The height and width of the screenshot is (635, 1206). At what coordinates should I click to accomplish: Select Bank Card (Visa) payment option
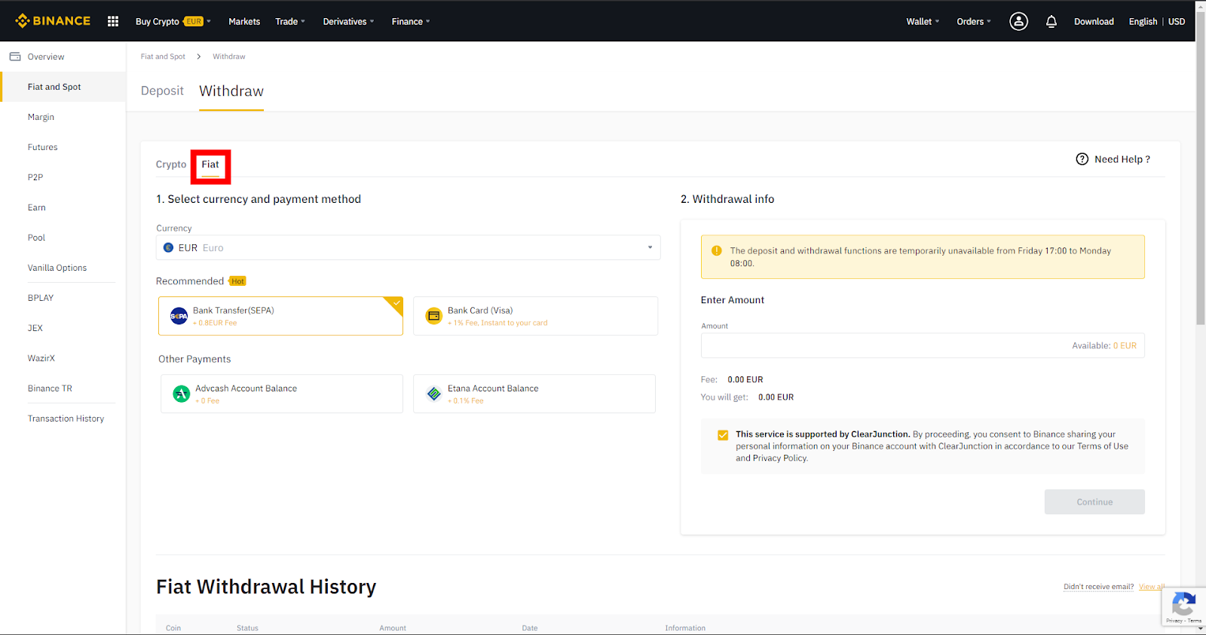tap(535, 316)
